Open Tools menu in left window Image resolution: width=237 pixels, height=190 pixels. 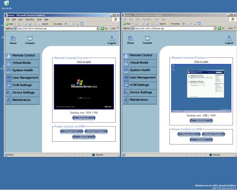point(39,19)
